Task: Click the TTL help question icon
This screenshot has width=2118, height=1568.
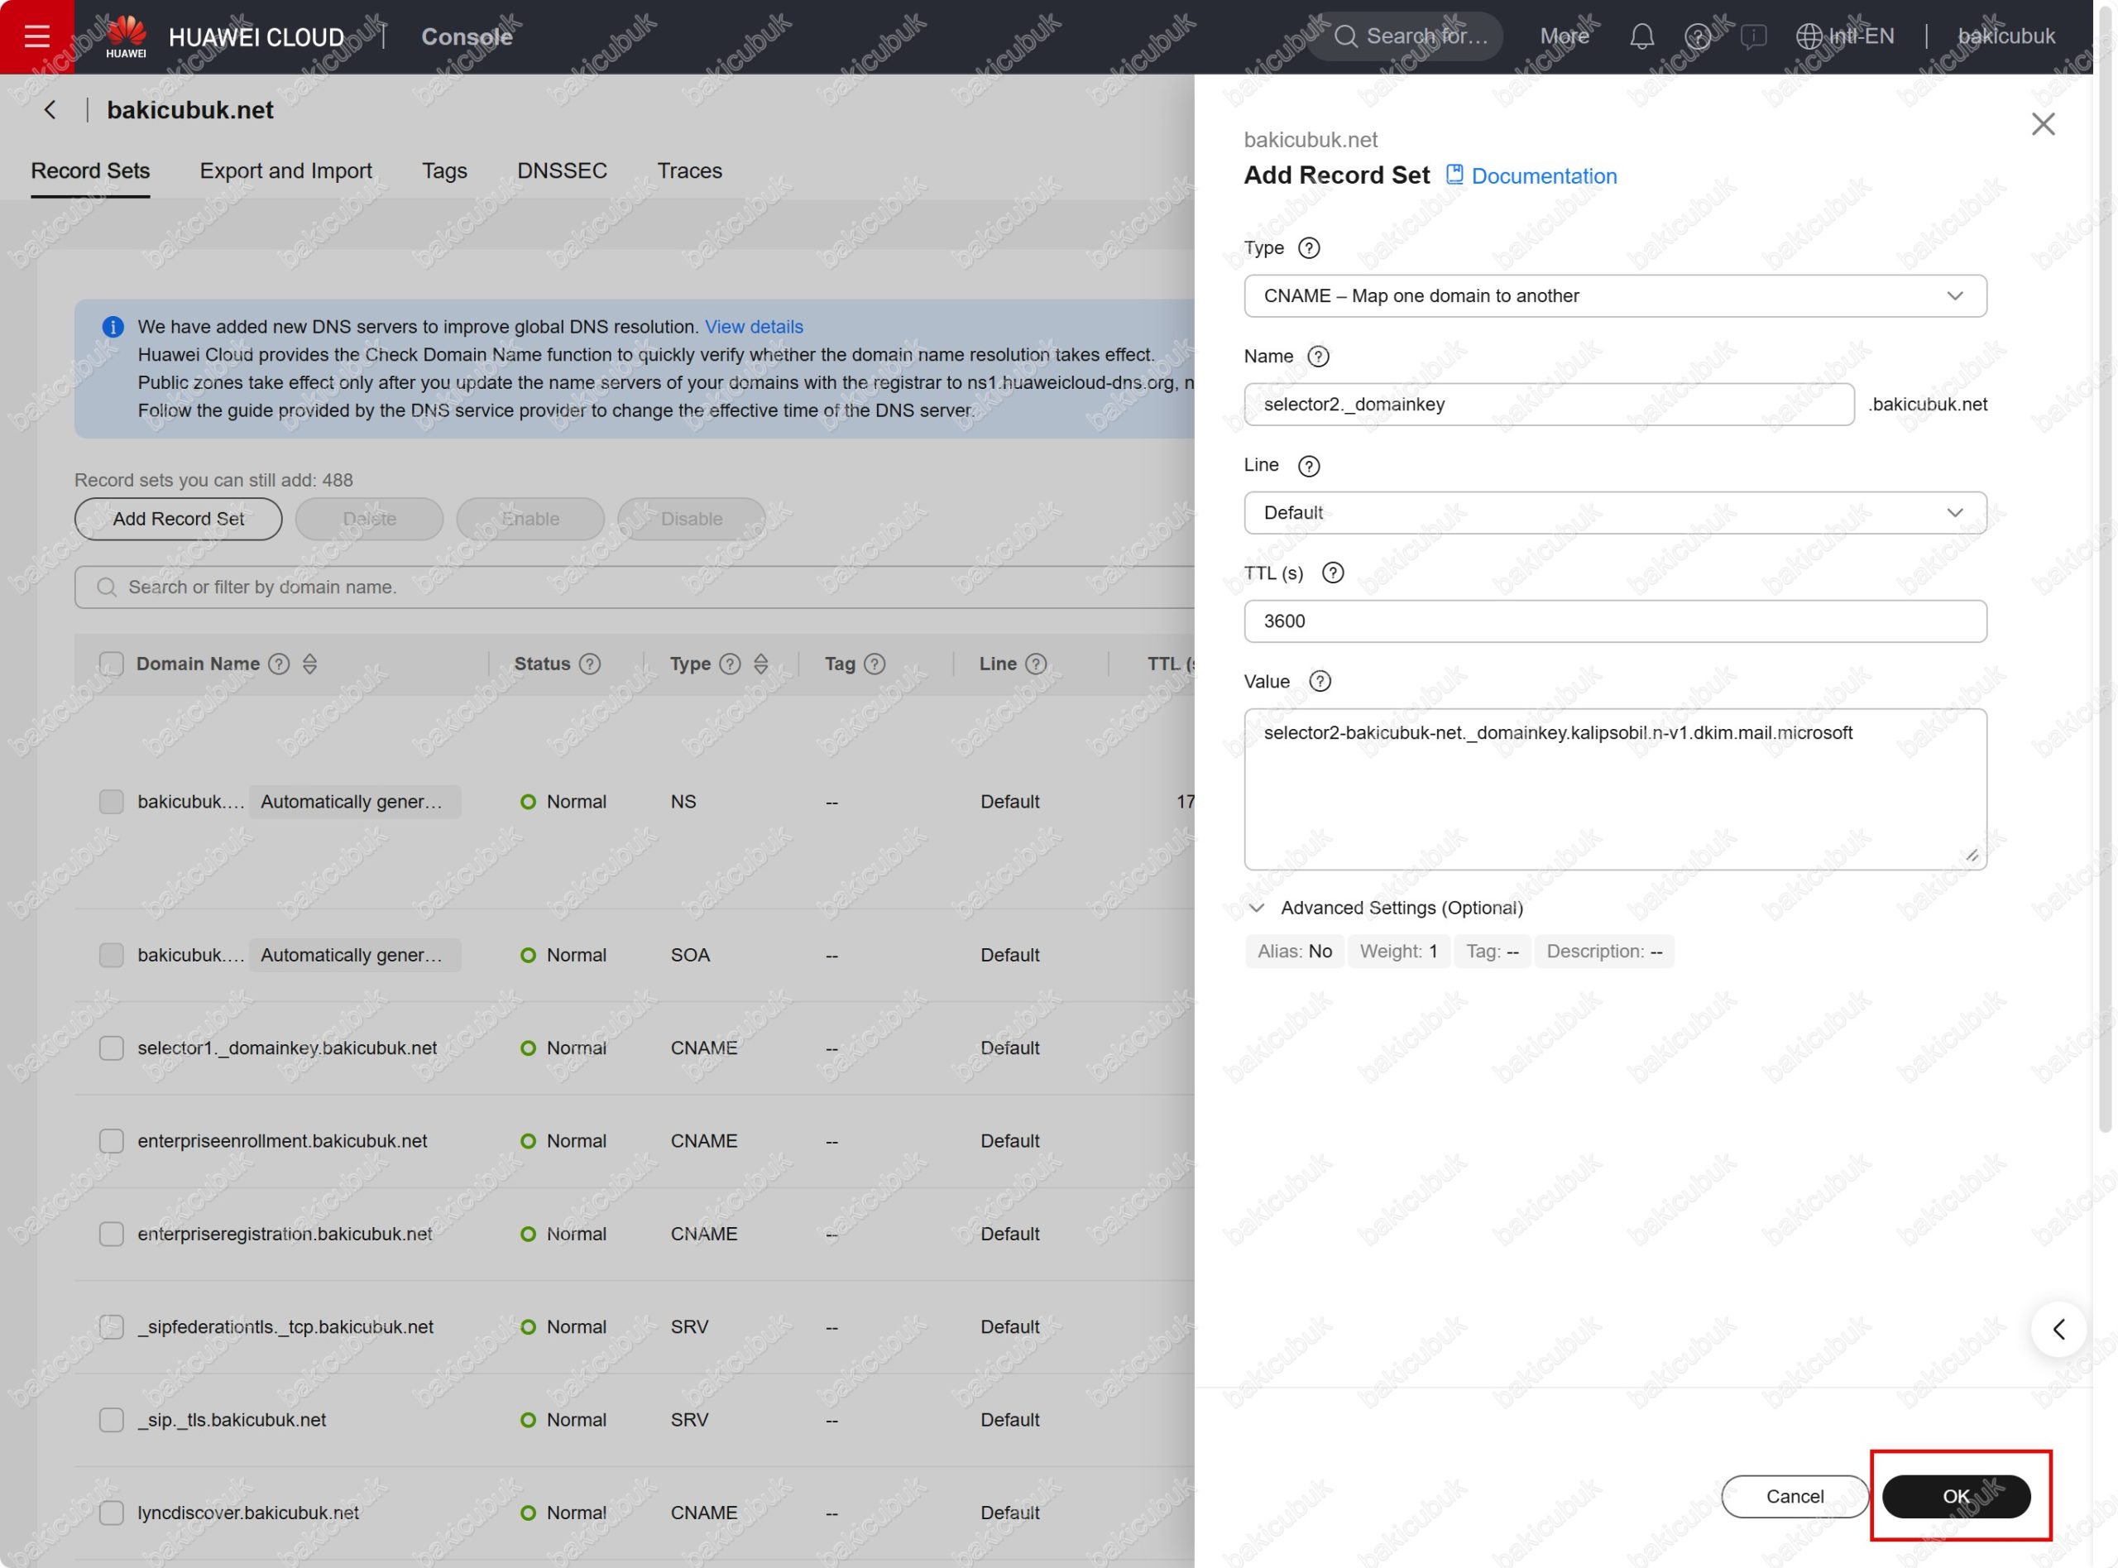Action: (1332, 573)
